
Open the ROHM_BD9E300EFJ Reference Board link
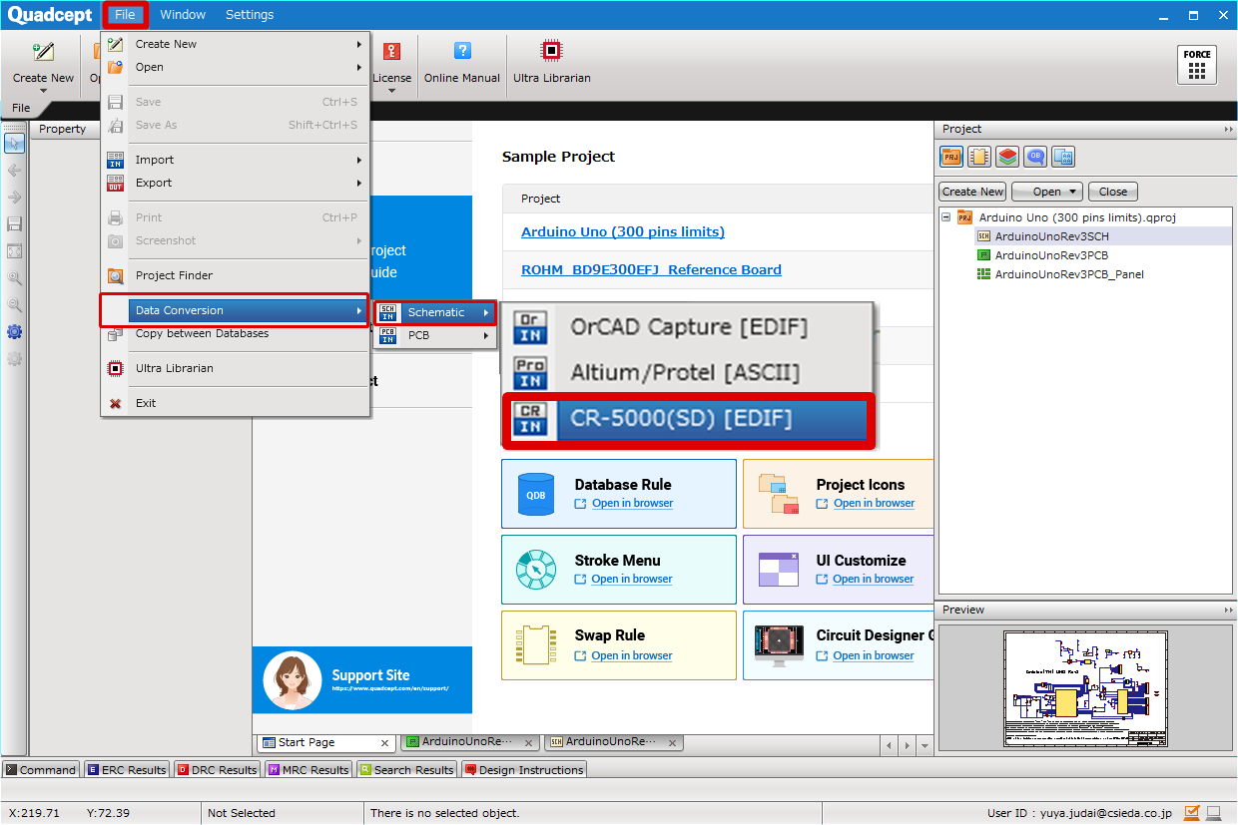(651, 270)
